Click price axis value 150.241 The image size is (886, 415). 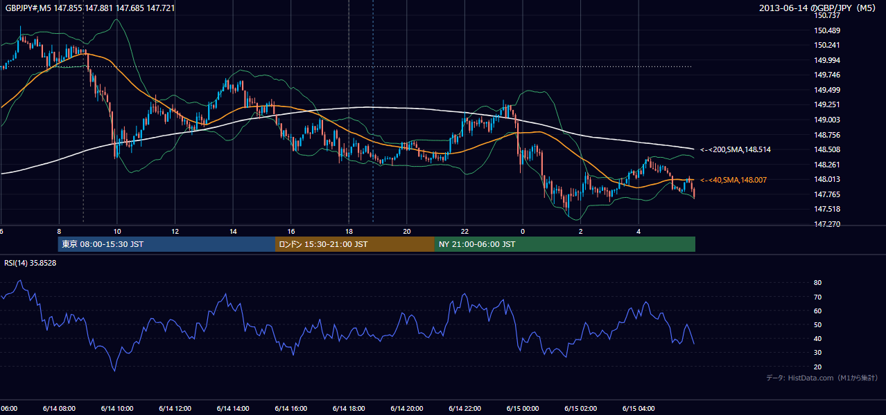(827, 45)
